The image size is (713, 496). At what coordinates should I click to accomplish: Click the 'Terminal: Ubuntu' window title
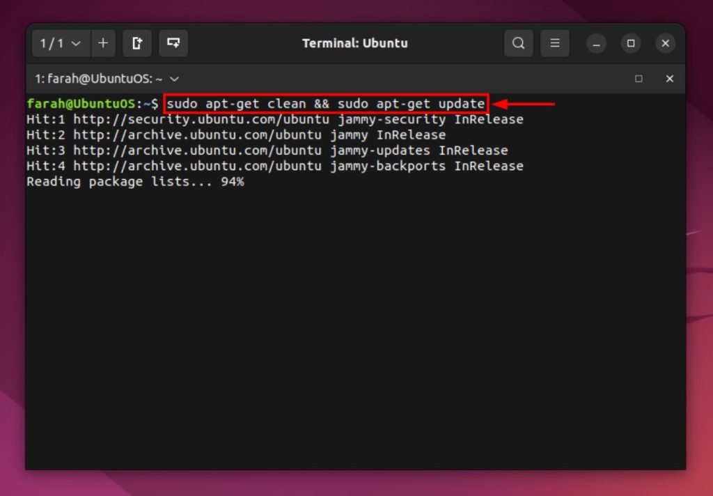355,43
